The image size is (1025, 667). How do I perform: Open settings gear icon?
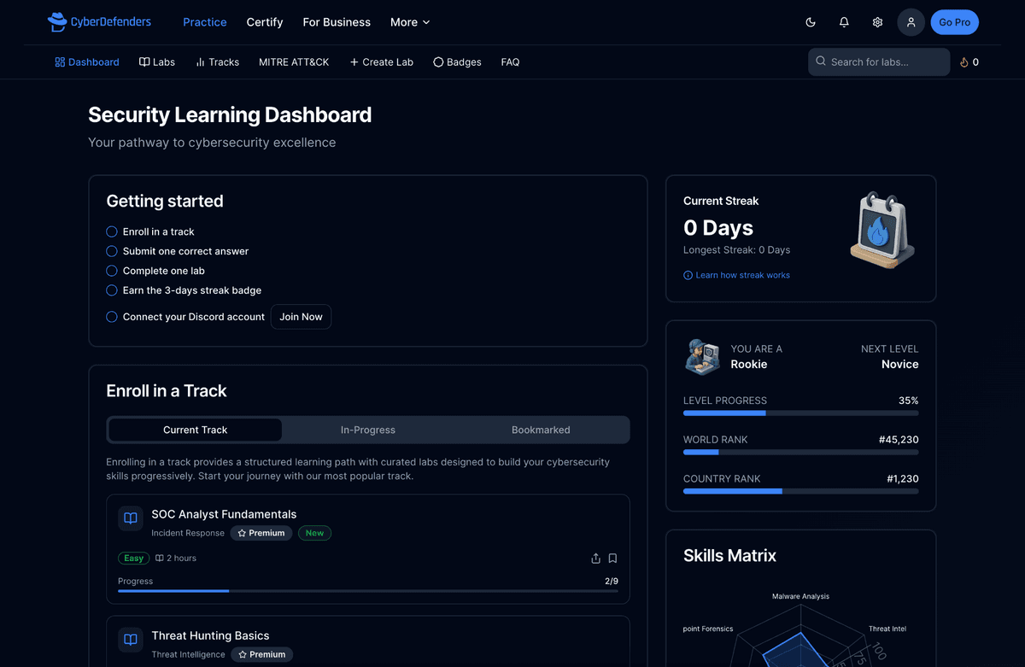click(x=877, y=22)
